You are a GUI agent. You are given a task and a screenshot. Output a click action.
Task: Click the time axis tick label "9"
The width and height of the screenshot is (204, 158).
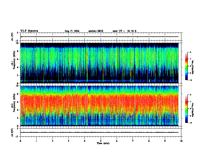pyautogui.click(x=165, y=141)
